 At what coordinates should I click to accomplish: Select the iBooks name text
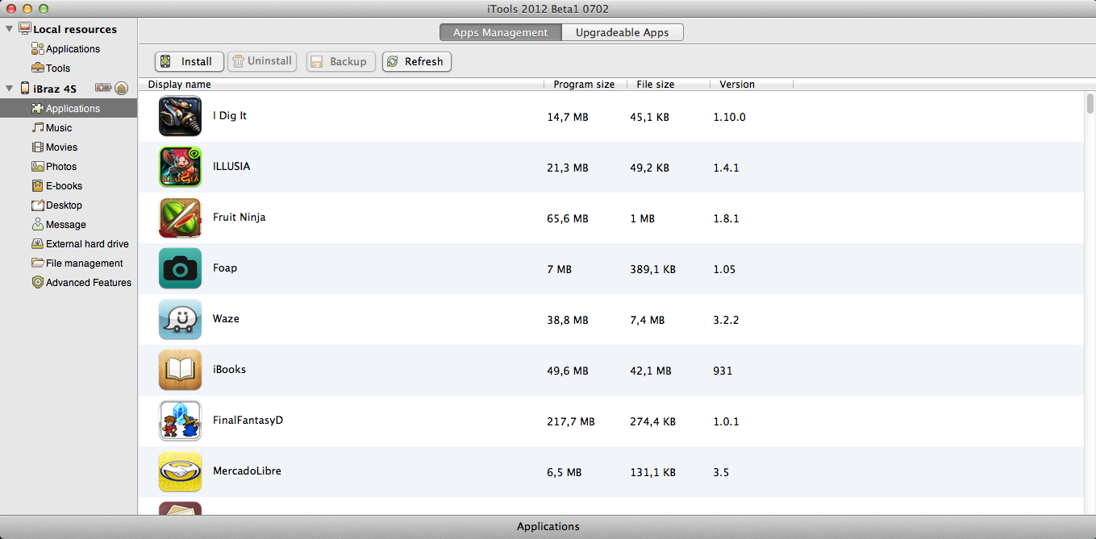point(229,370)
